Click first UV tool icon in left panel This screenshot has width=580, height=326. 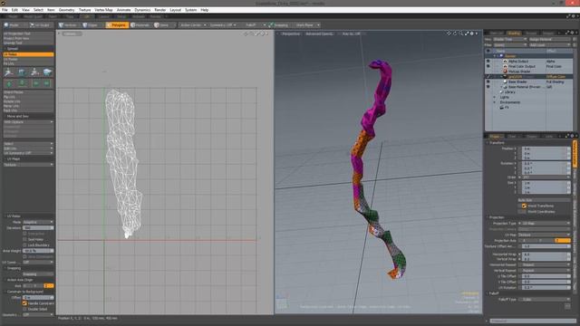coord(9,72)
